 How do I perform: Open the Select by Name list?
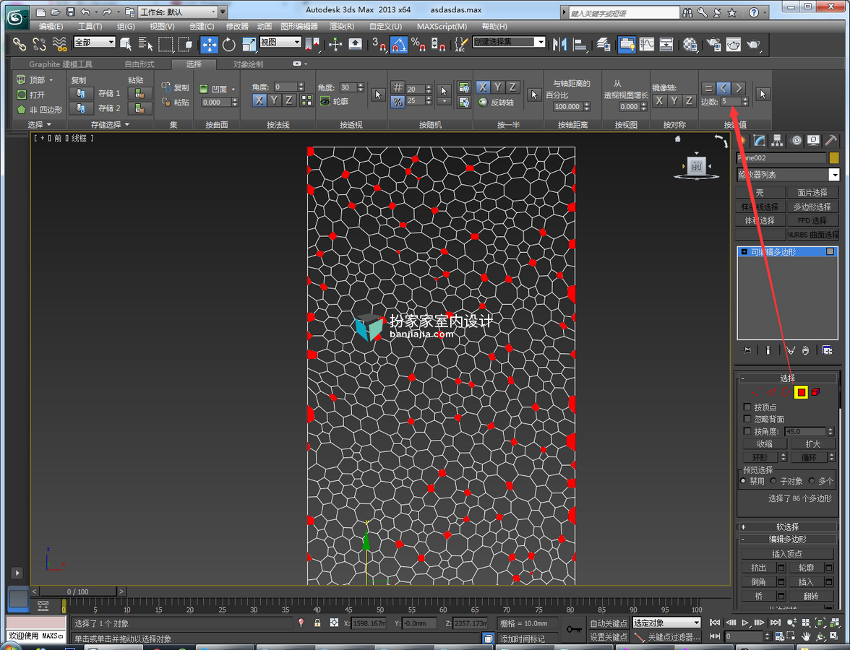coord(145,45)
